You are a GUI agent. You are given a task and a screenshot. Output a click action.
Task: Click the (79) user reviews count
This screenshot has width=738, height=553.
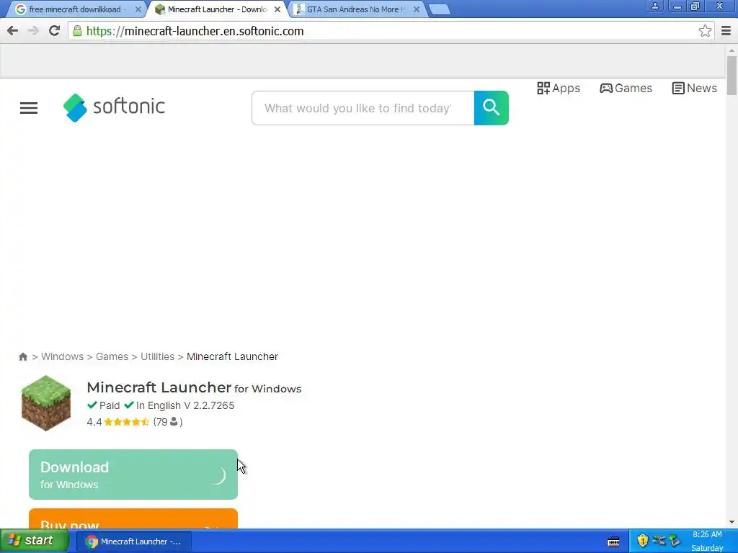(x=167, y=422)
